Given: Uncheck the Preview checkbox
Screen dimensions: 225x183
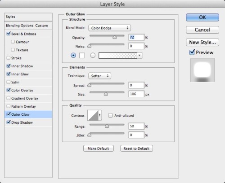Looking at the screenshot, I should [x=192, y=52].
